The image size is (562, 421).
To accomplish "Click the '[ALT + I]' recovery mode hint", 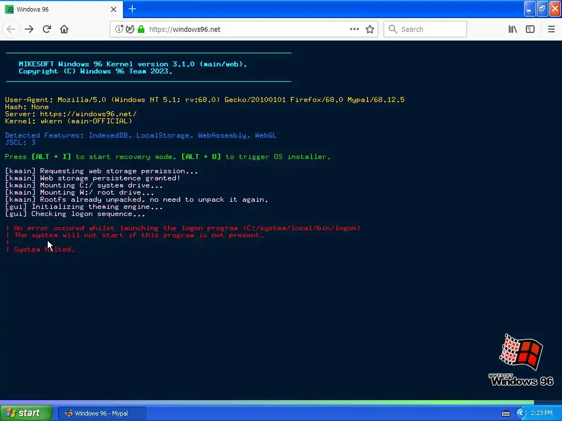I will click(x=51, y=157).
